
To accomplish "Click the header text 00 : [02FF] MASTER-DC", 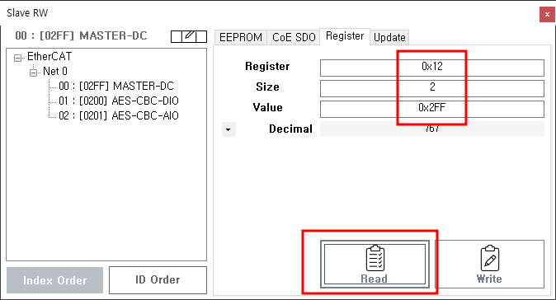I will (x=81, y=35).
